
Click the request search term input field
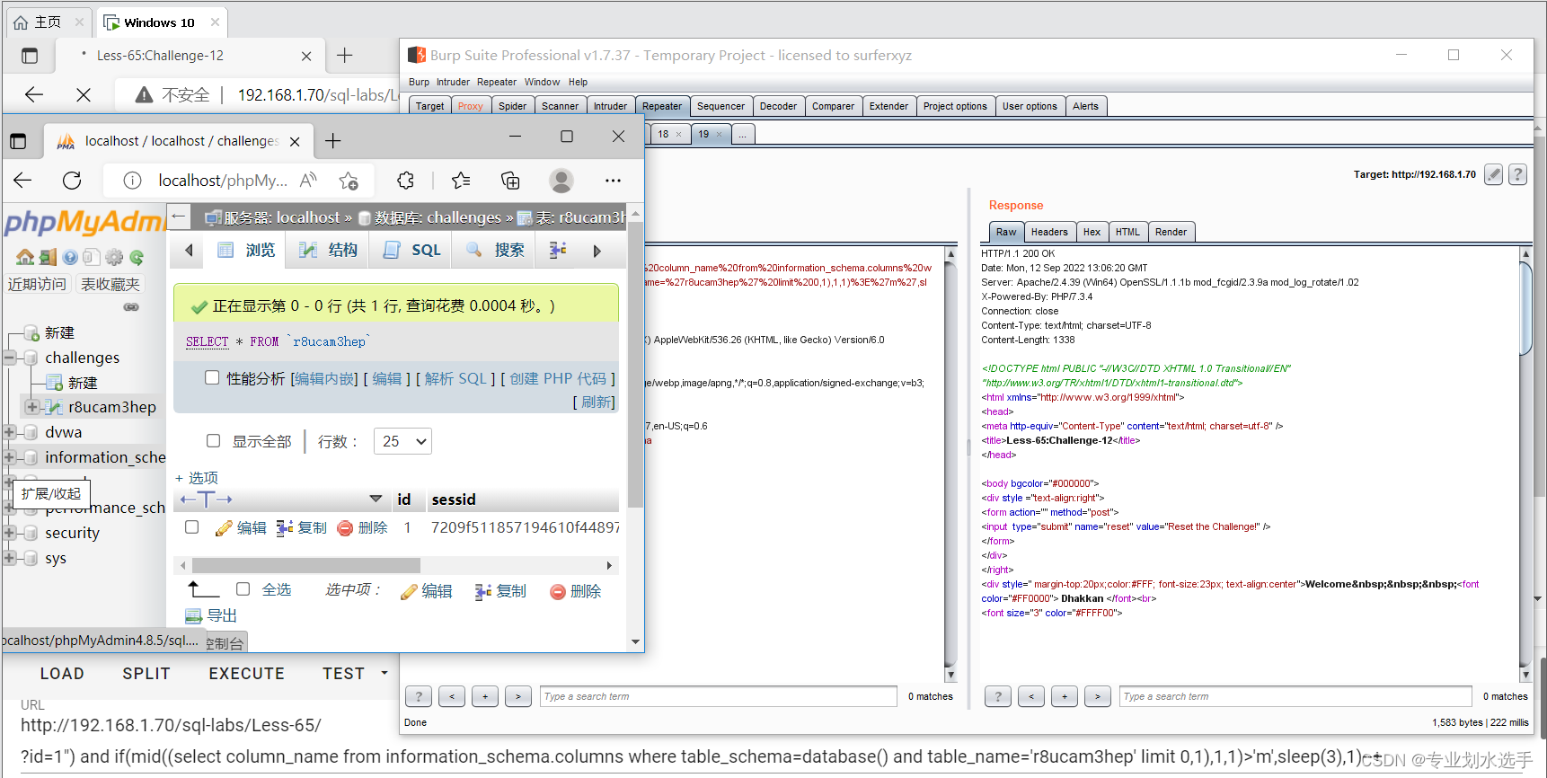click(718, 696)
